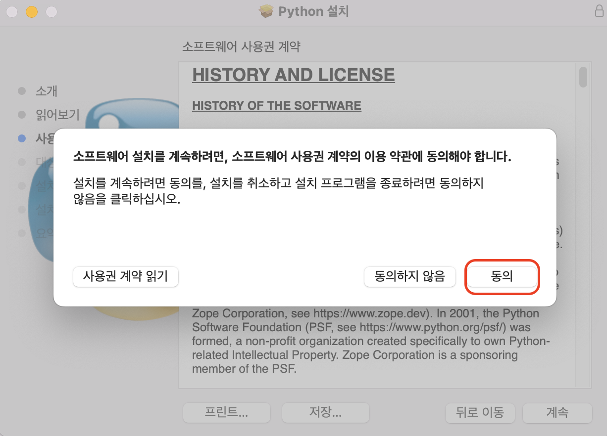Image resolution: width=607 pixels, height=436 pixels.
Task: Click the license text scrollbar thumb
Action: (583, 77)
